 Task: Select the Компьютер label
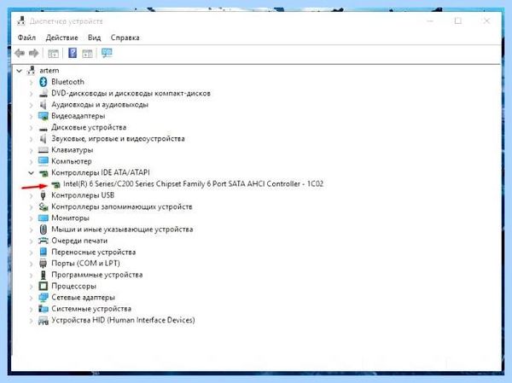[x=72, y=161]
